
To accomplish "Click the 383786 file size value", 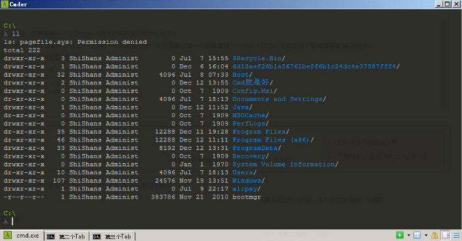I will pyautogui.click(x=163, y=197).
